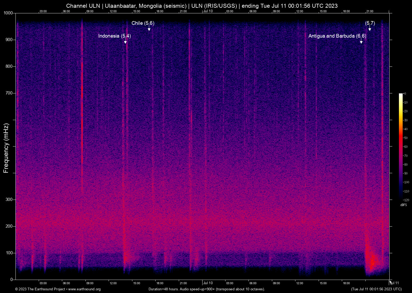
Task: Click the Frequency (mHz) axis title
Action: click(6, 148)
